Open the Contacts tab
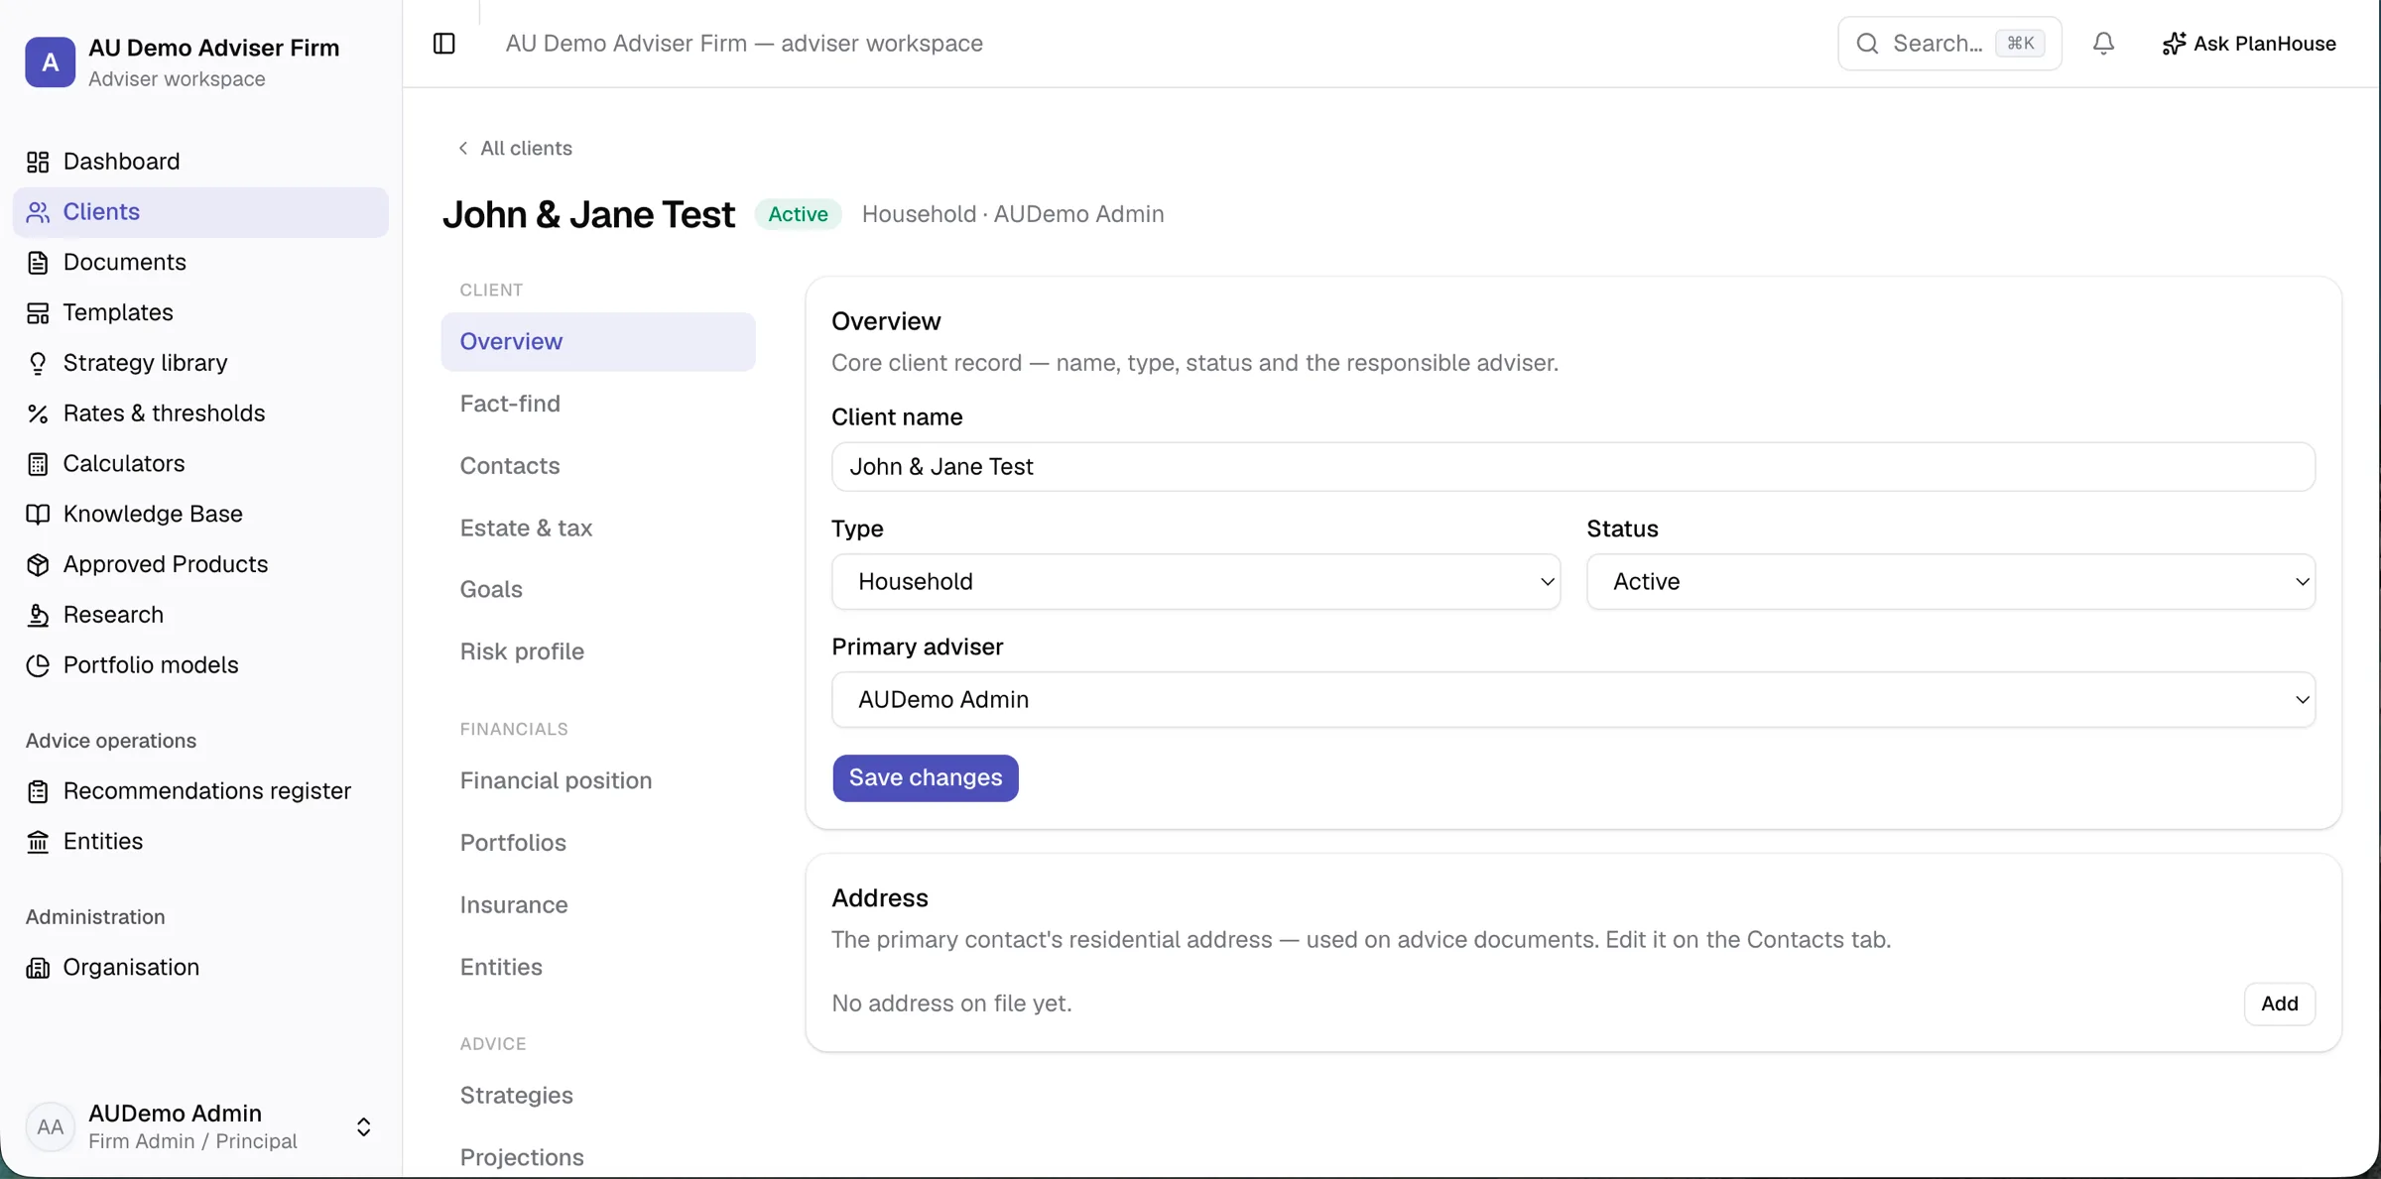The image size is (2381, 1179). (598, 466)
